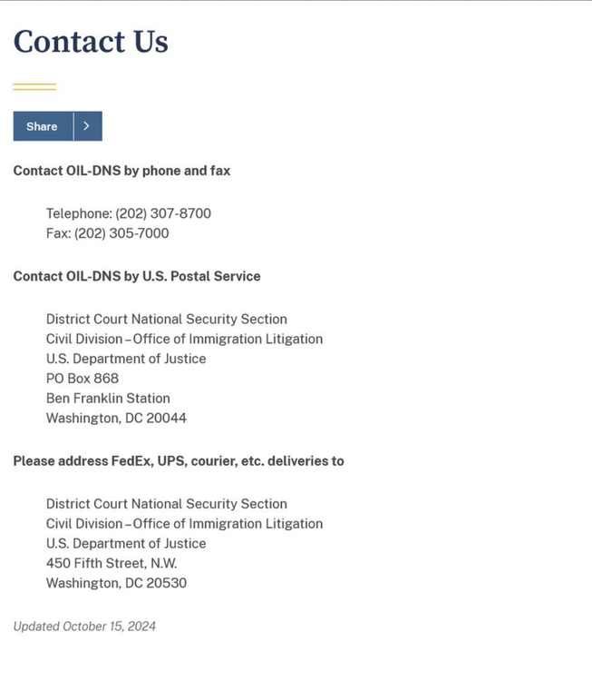Select the phone and fax section heading

coord(121,171)
